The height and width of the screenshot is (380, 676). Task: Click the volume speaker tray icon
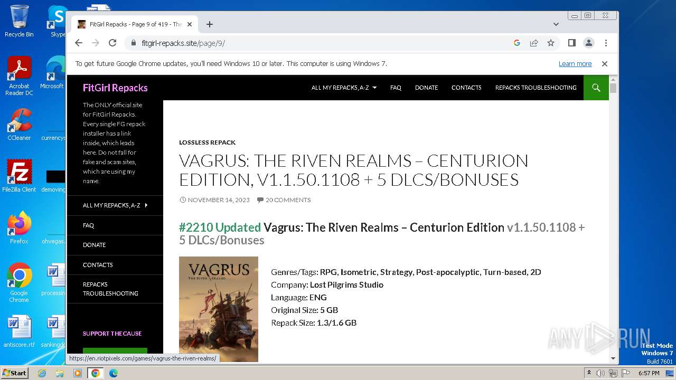point(600,373)
